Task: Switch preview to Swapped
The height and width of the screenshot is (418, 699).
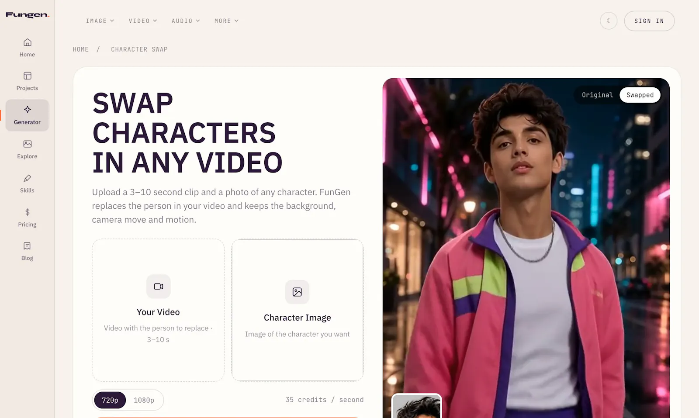Action: pyautogui.click(x=640, y=95)
